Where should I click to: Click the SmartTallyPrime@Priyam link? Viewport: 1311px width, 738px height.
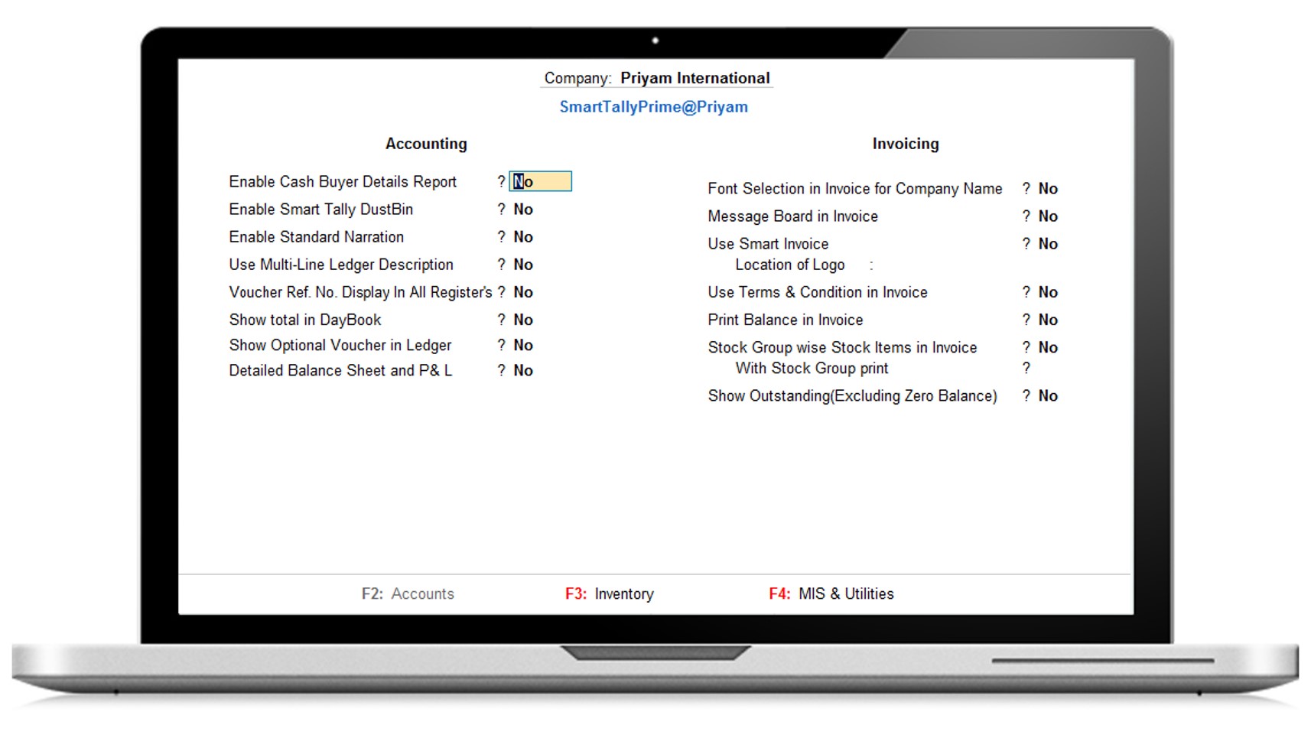pos(654,106)
